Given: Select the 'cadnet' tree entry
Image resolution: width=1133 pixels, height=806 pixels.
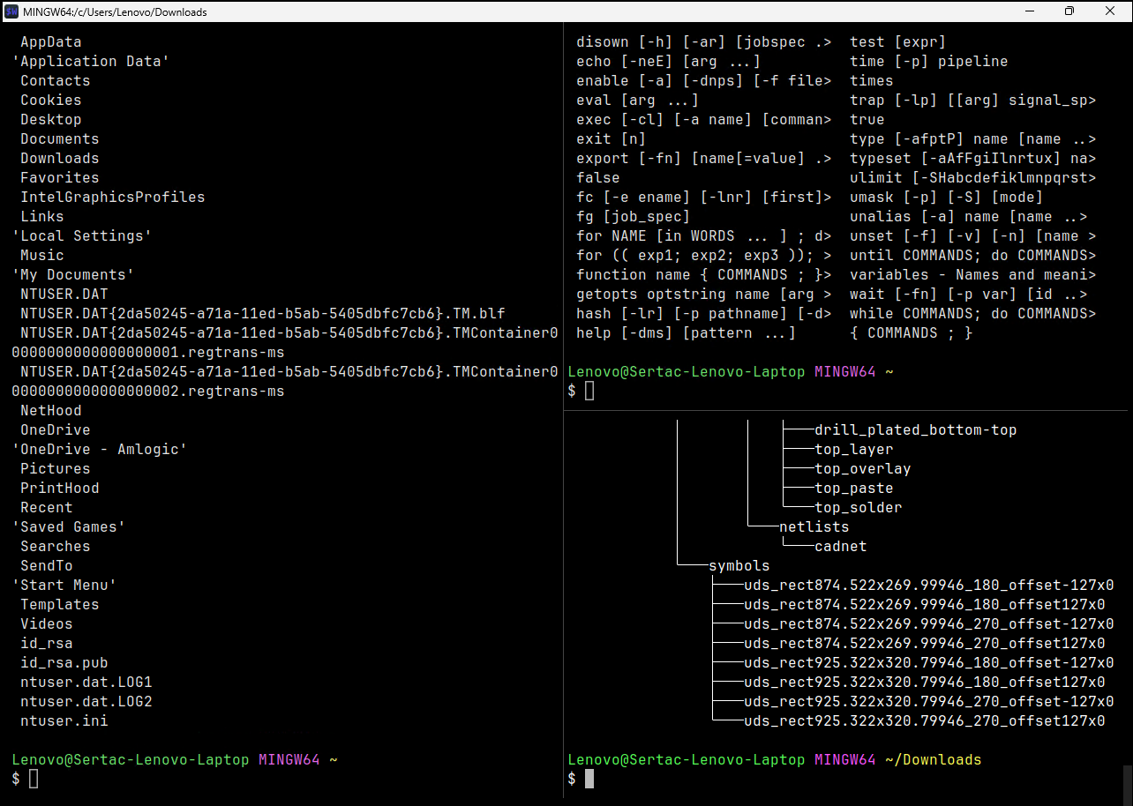Looking at the screenshot, I should coord(841,547).
